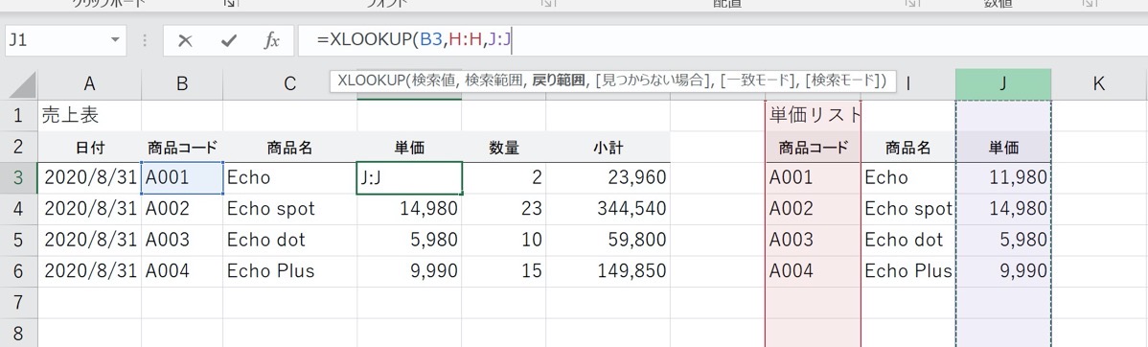
Task: Click Echo spot in sales table
Action: (x=290, y=209)
